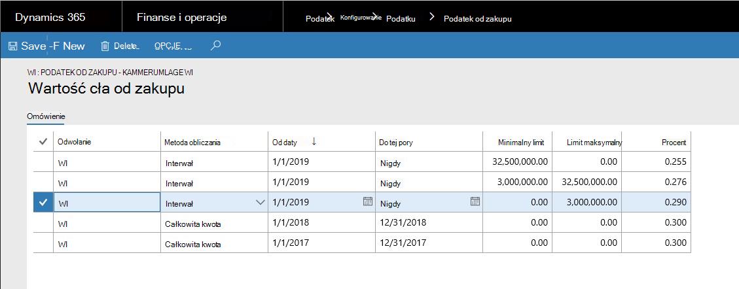This screenshot has width=739, height=289.
Task: Click the Od daty sort arrow
Action: [x=314, y=141]
